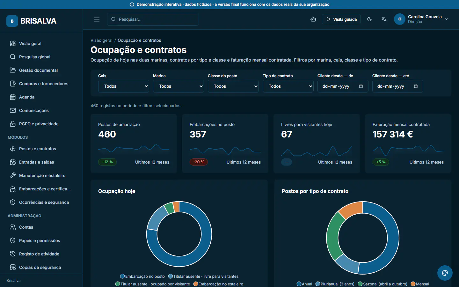The width and height of the screenshot is (459, 287).
Task: Toggle dark mode with the moon icon
Action: 369,19
